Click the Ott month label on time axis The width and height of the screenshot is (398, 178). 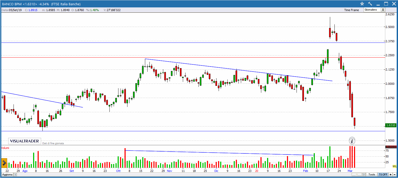point(118,171)
